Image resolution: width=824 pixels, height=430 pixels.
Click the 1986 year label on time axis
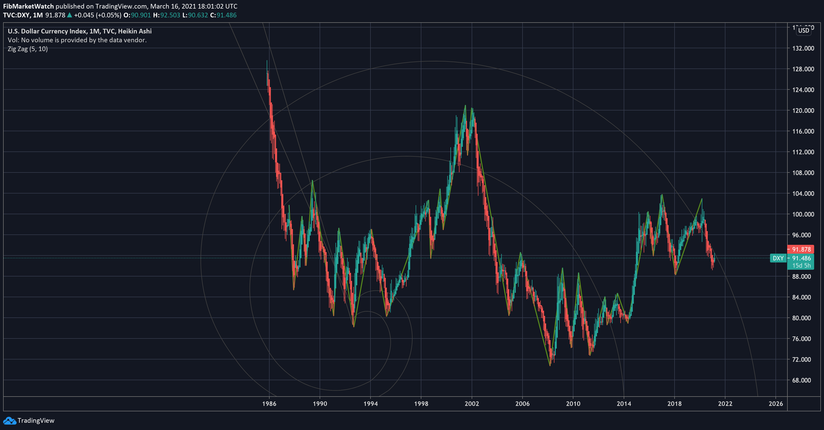(269, 404)
